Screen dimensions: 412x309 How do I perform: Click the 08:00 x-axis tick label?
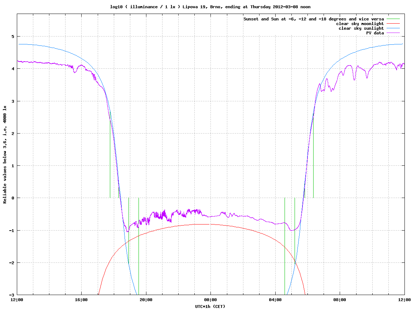340,300
